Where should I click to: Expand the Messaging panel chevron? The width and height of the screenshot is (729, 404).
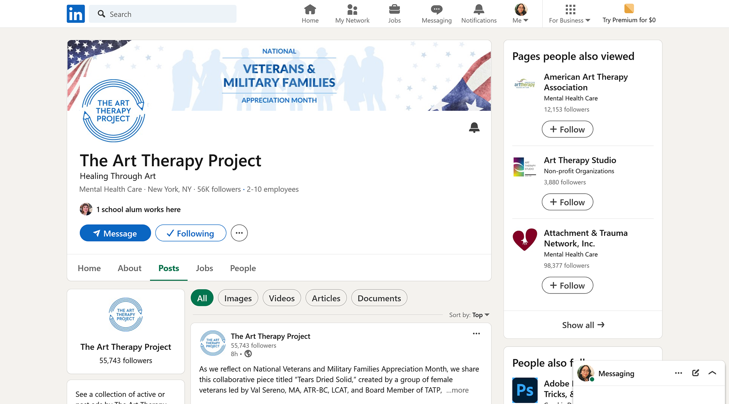[712, 373]
